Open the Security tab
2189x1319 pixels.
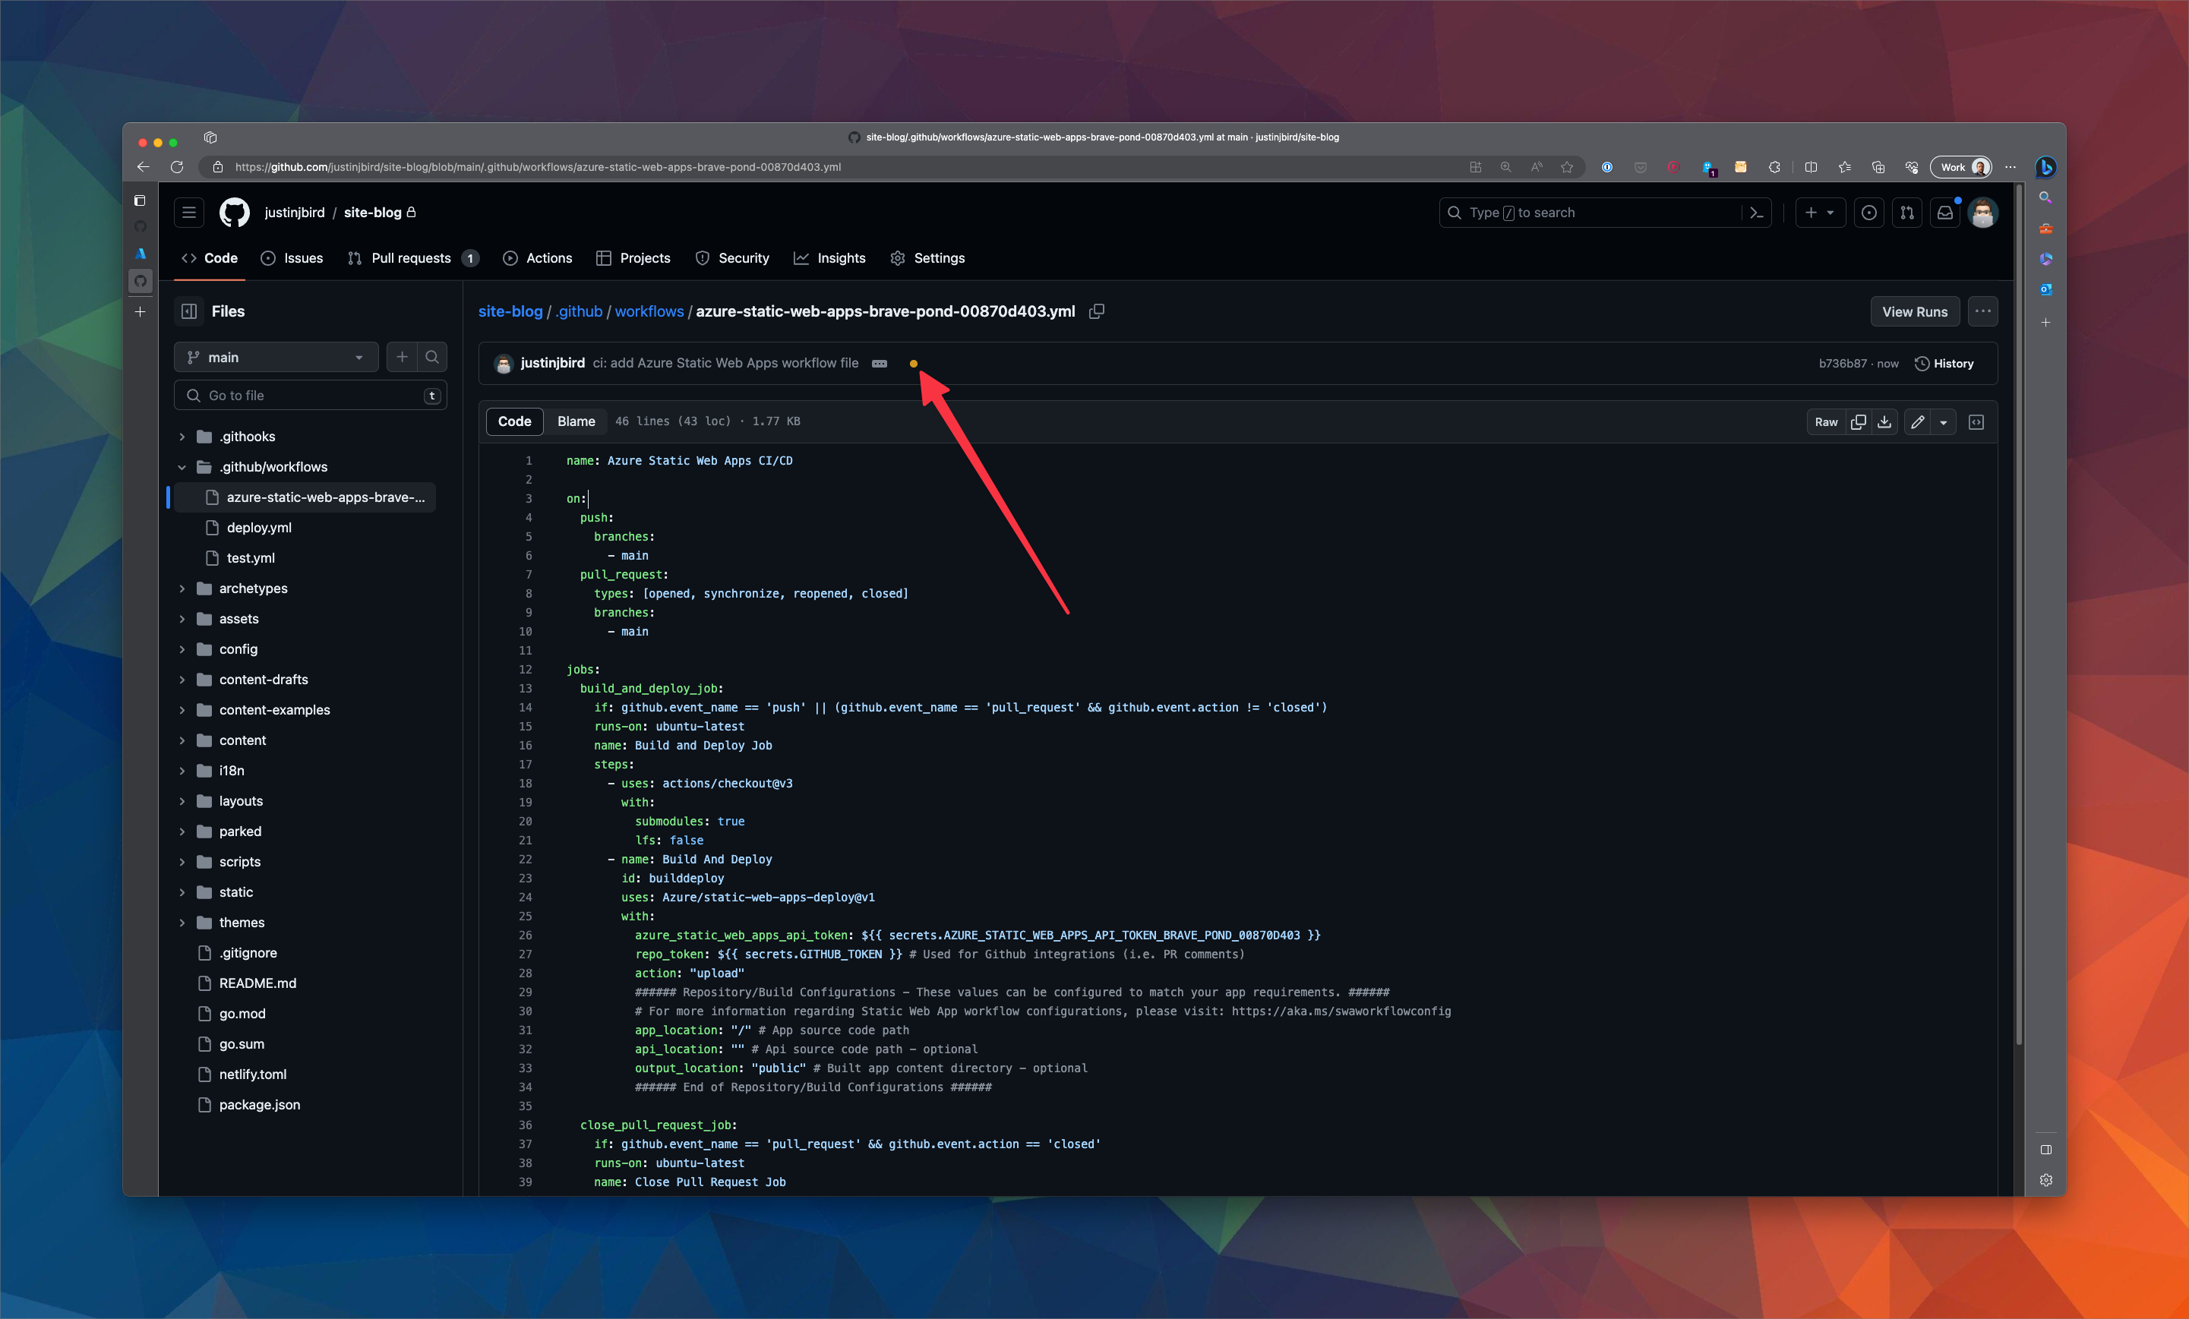pyautogui.click(x=732, y=257)
